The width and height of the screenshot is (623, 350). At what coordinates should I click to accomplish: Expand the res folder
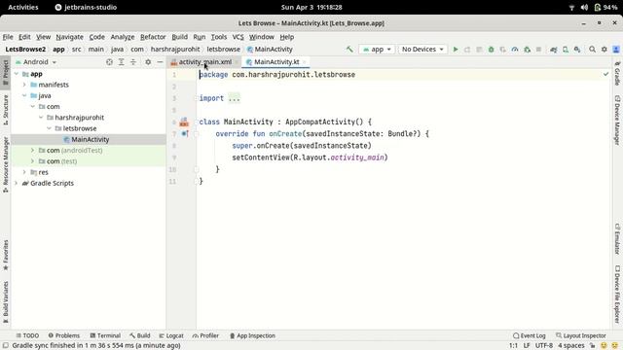(24, 172)
